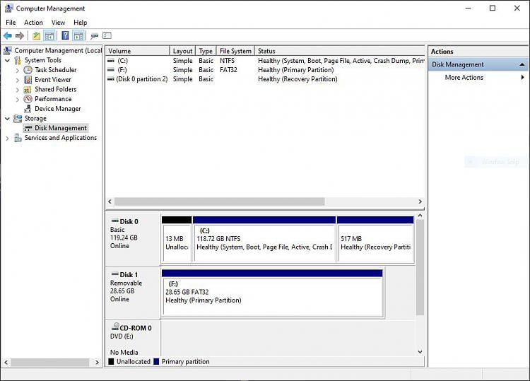Click the Disk 1 Removable label panel
530x381 pixels.
(134, 292)
